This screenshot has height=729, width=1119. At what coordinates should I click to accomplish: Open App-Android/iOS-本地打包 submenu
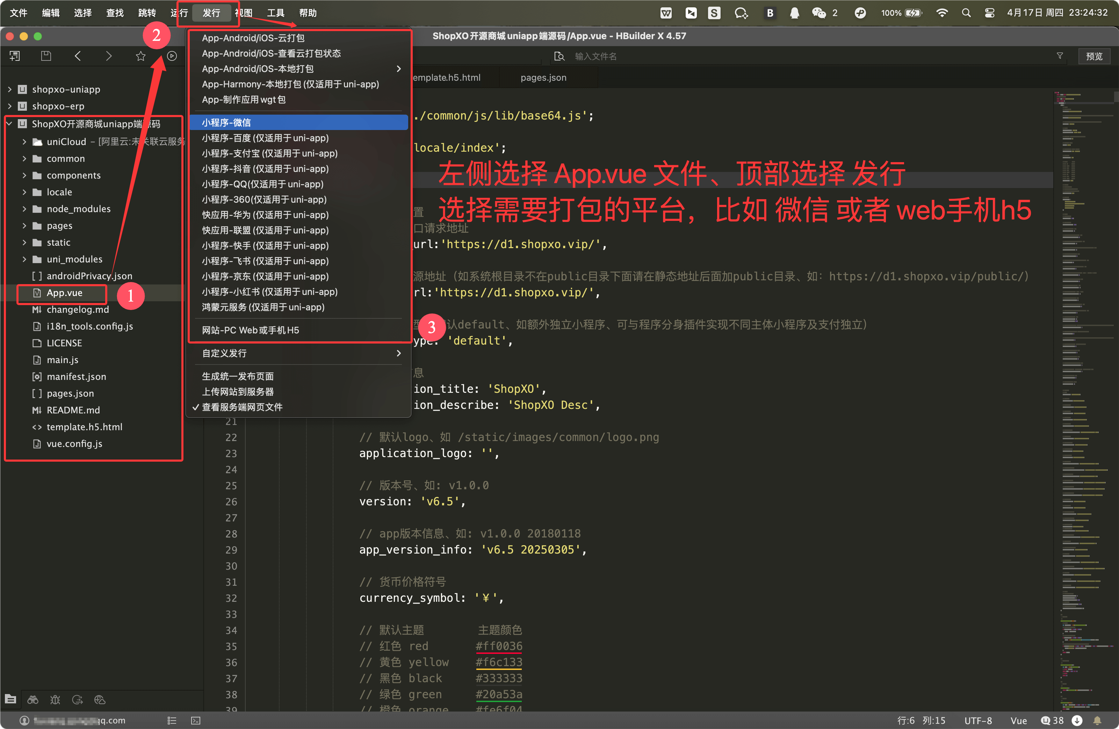click(299, 68)
